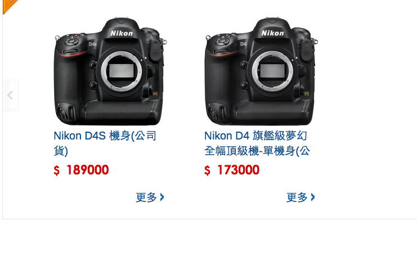Open the Nikon D4 旗艦級夢幻全幅頂級機 title link
Image resolution: width=417 pixels, height=270 pixels.
257,143
